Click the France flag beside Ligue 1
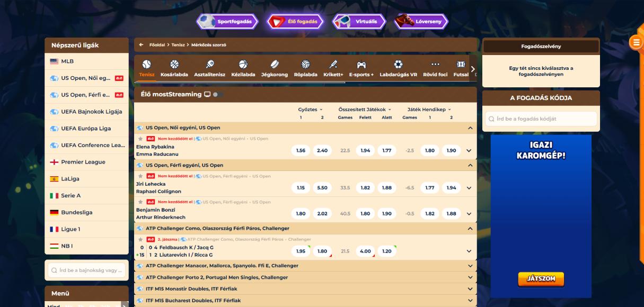The width and height of the screenshot is (644, 307). pyautogui.click(x=54, y=229)
